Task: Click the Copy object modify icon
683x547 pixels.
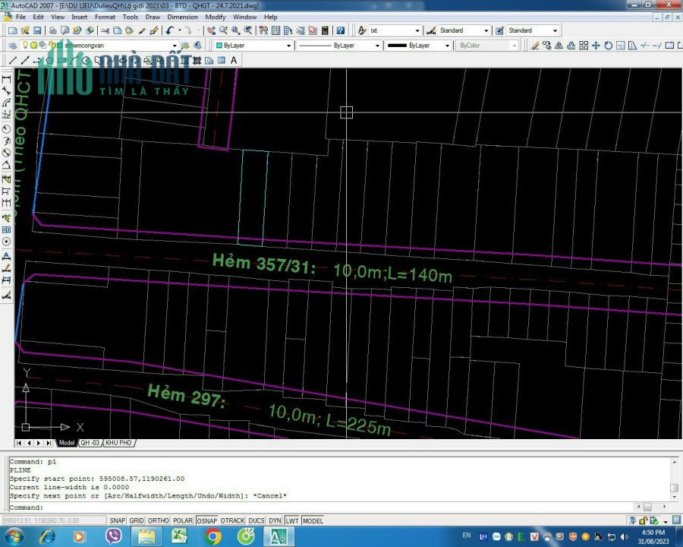Action: 547,46
